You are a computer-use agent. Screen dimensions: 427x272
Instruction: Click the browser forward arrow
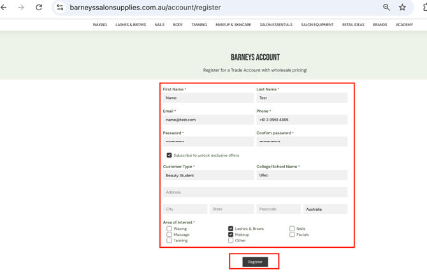(21, 8)
